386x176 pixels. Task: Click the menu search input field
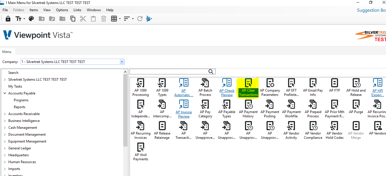[x=169, y=72]
